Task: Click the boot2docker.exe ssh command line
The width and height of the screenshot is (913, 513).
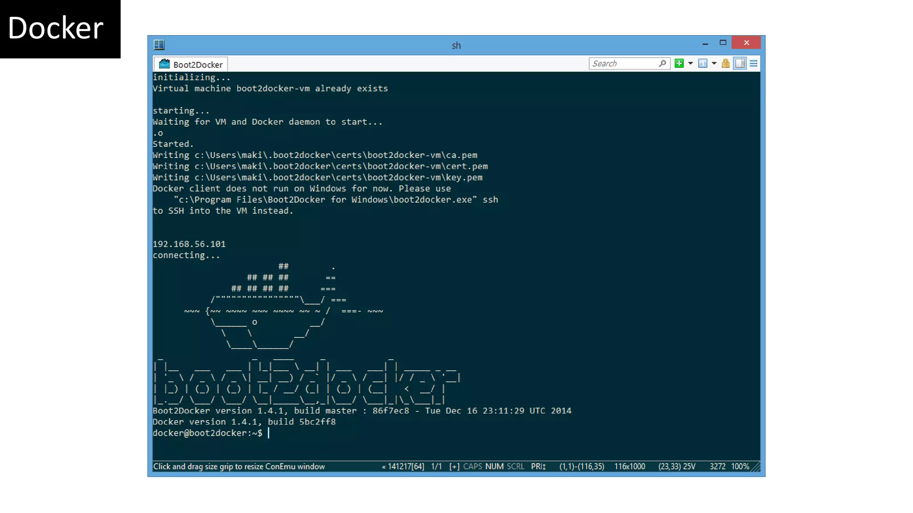Action: tap(336, 199)
